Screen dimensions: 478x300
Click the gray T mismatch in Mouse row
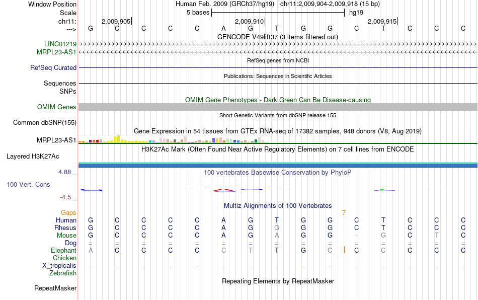coord(437,236)
